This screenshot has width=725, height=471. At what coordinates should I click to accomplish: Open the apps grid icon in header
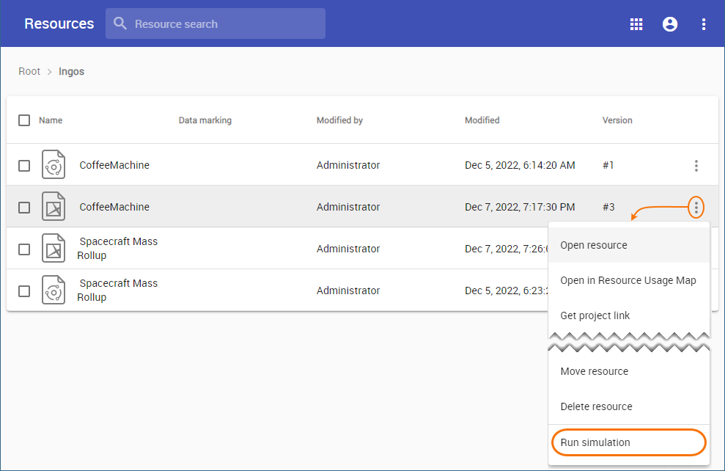point(636,24)
